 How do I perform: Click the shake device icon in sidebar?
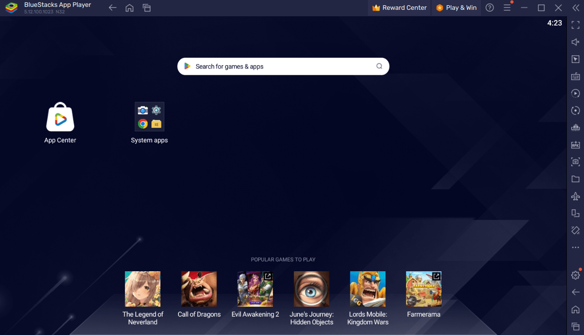pyautogui.click(x=575, y=230)
